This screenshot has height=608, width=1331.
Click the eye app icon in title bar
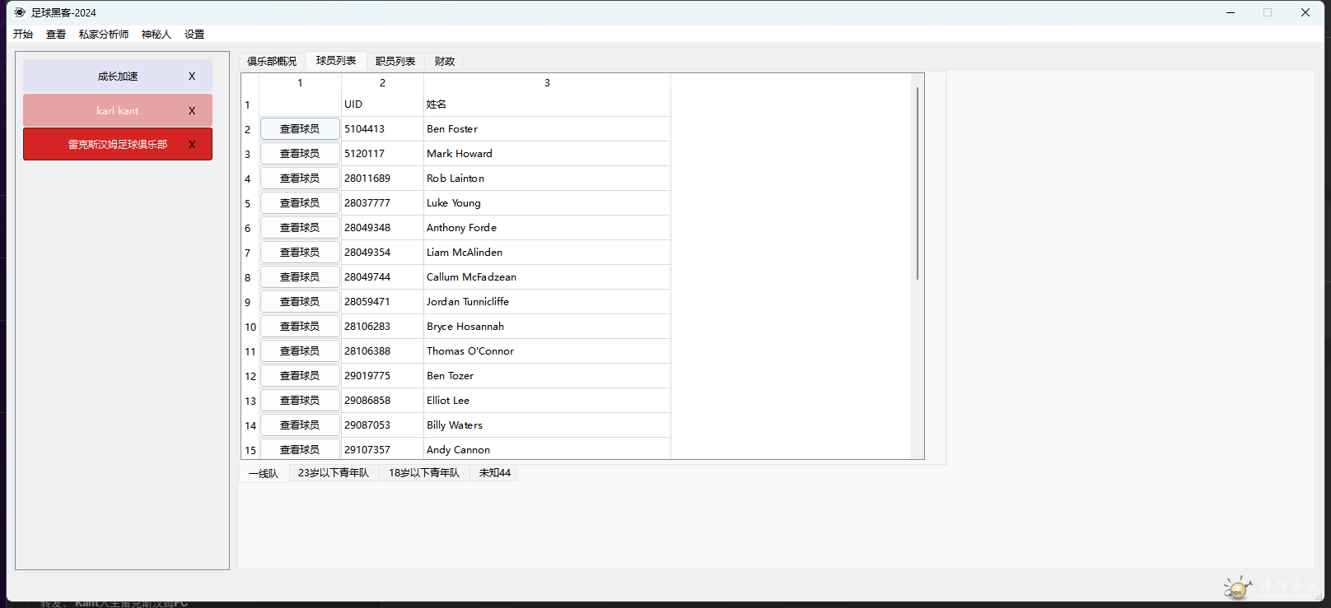(x=20, y=12)
